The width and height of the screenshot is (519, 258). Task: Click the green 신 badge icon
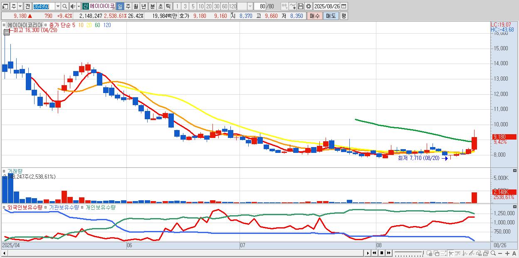coord(85,6)
